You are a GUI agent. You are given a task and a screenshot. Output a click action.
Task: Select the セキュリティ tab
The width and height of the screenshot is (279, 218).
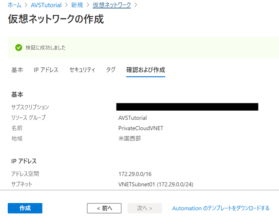(82, 70)
